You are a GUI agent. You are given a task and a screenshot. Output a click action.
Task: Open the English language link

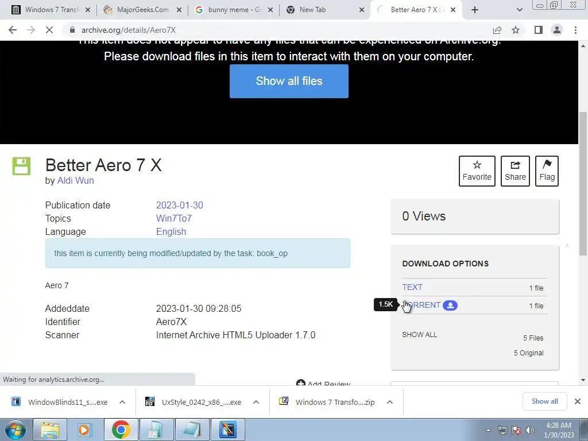click(171, 232)
